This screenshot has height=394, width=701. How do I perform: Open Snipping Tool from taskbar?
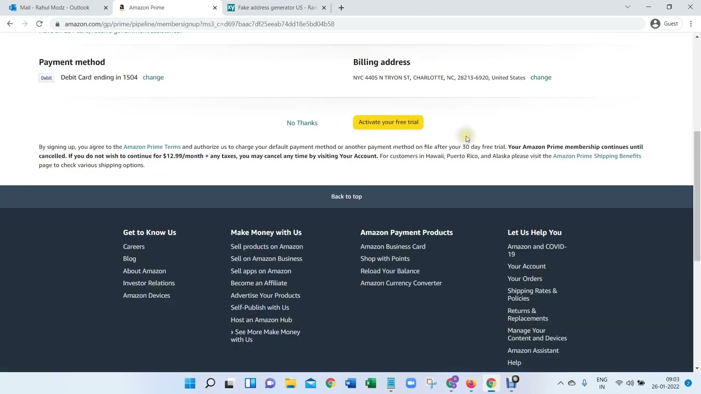tap(431, 383)
